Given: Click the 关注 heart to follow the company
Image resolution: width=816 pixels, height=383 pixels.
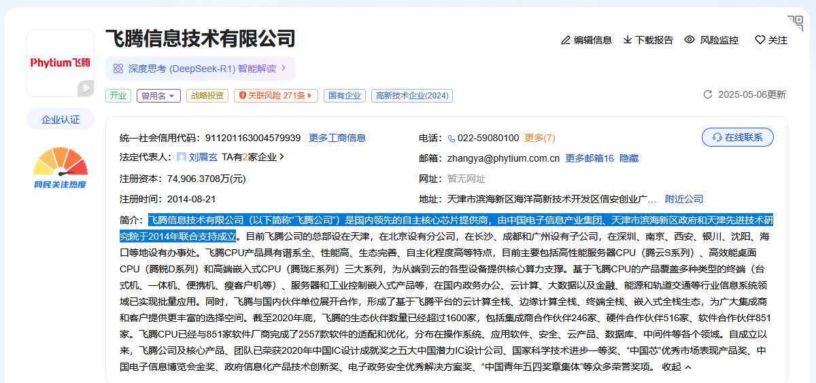Looking at the screenshot, I should [771, 40].
